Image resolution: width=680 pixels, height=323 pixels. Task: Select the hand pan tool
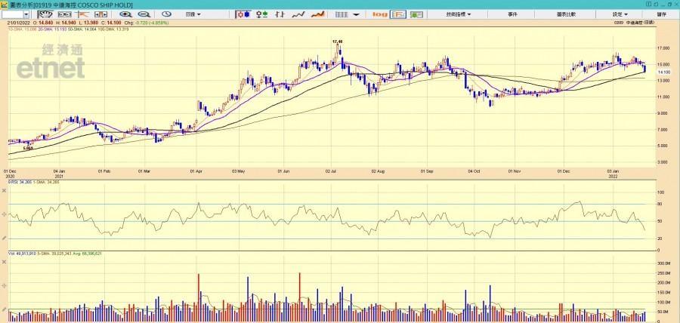pyautogui.click(x=47, y=14)
